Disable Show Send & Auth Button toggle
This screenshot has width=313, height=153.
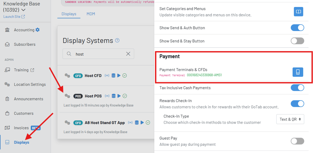[297, 28]
